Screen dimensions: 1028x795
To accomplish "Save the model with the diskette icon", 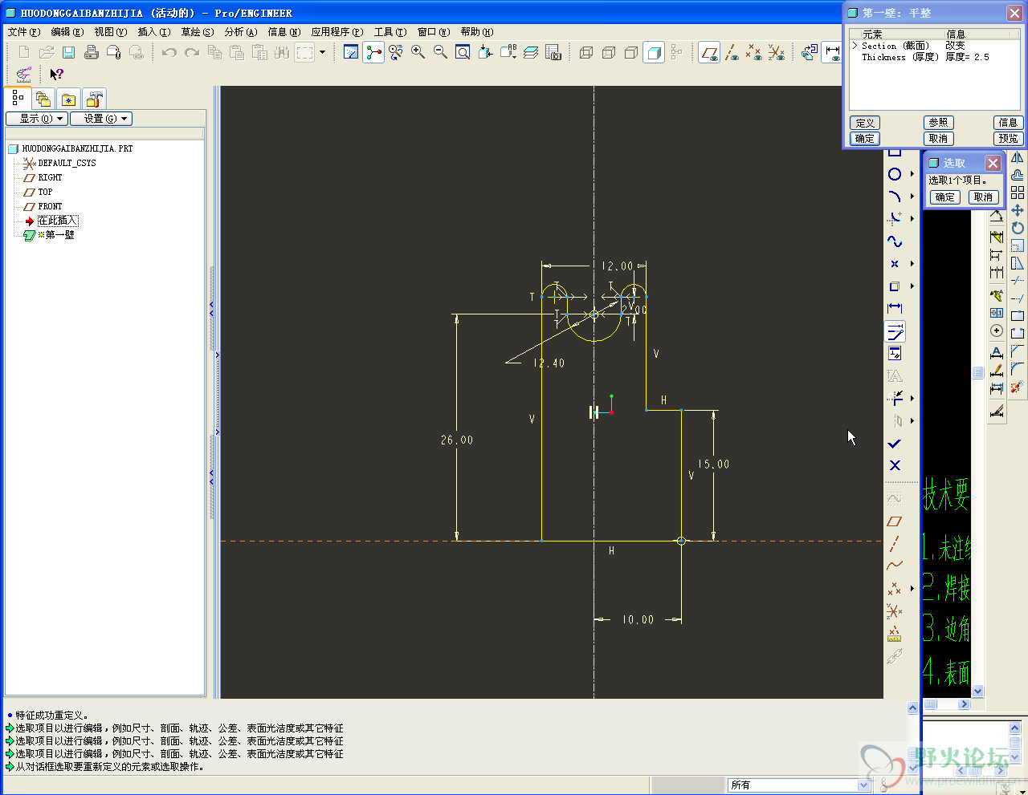I will pyautogui.click(x=69, y=52).
